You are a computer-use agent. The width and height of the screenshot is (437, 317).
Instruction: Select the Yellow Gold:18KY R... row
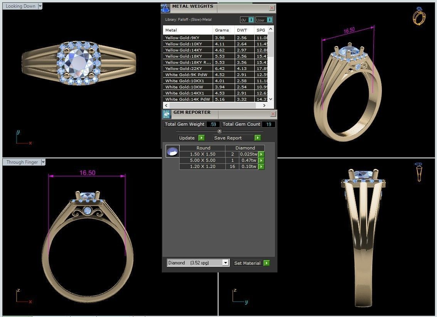pos(215,62)
